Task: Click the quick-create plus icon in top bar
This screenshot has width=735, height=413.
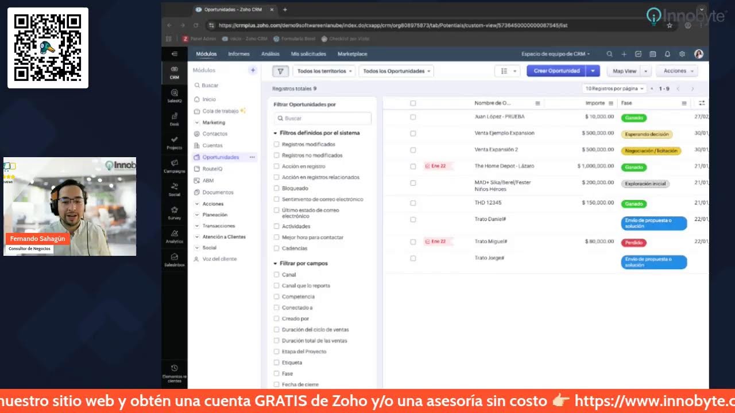Action: coord(624,54)
